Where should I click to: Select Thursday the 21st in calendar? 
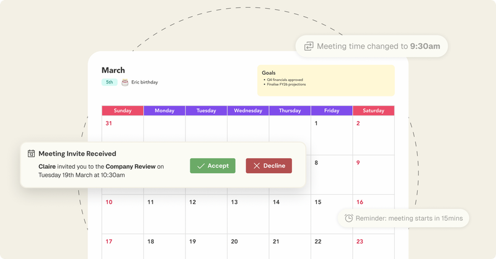coord(290,247)
